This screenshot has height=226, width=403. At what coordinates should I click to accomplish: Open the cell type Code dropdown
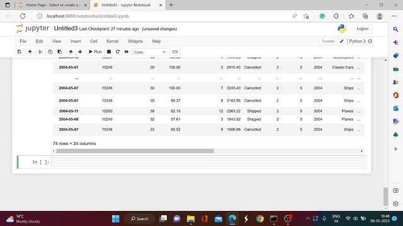[x=150, y=52]
